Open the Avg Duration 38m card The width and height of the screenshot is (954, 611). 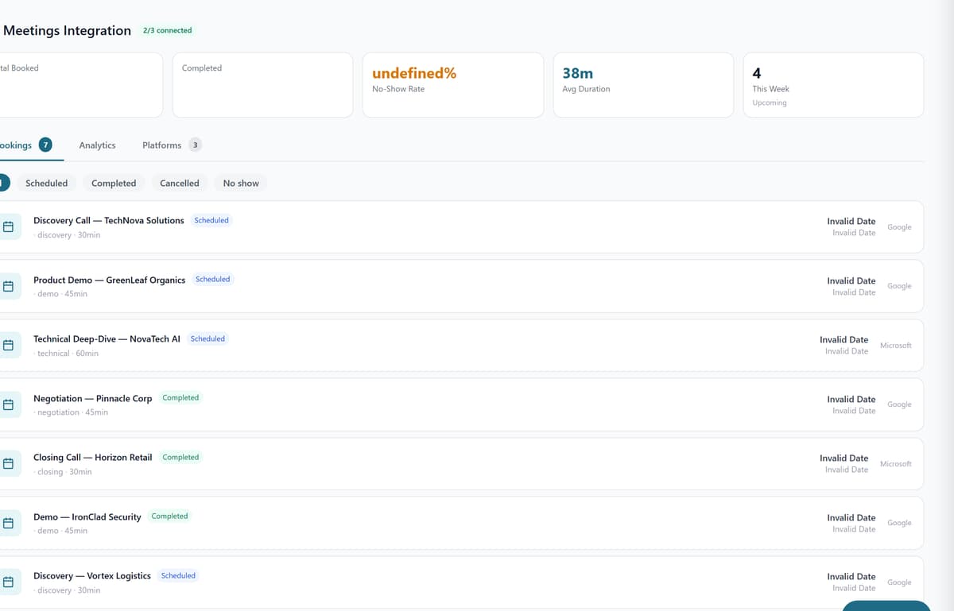pyautogui.click(x=643, y=85)
